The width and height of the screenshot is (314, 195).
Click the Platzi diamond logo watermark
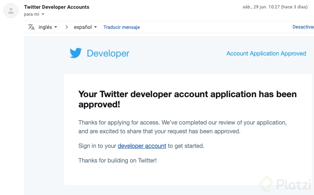tap(266, 183)
